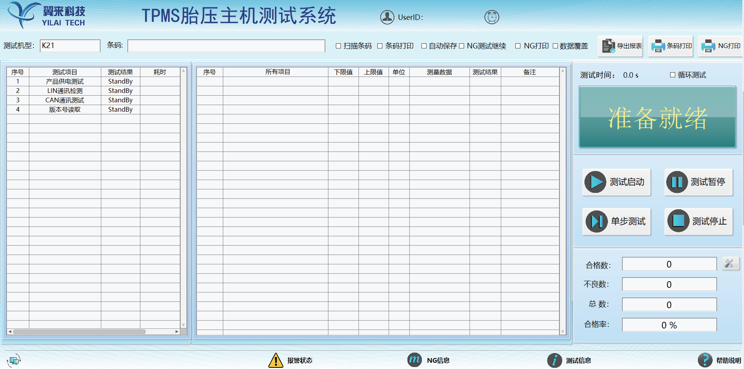This screenshot has height=369, width=744.
Task: Select the CAN通讯测试 row
Action: click(x=93, y=100)
